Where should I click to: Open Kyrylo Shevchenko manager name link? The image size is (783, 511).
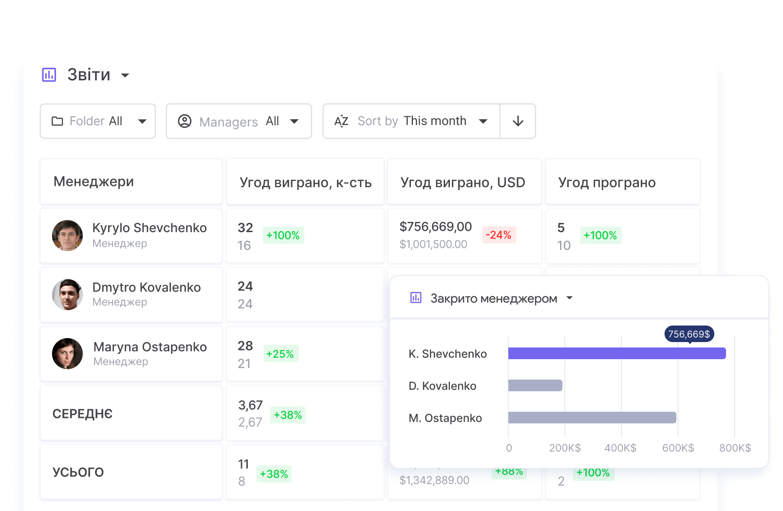coord(149,228)
